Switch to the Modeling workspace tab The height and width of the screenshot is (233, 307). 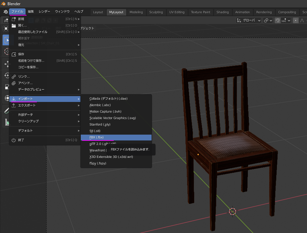pyautogui.click(x=136, y=12)
